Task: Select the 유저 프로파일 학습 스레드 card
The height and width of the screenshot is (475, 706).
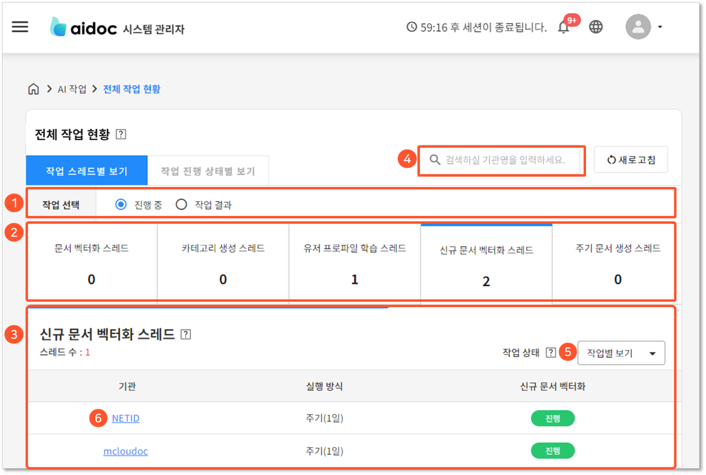Action: tap(354, 262)
